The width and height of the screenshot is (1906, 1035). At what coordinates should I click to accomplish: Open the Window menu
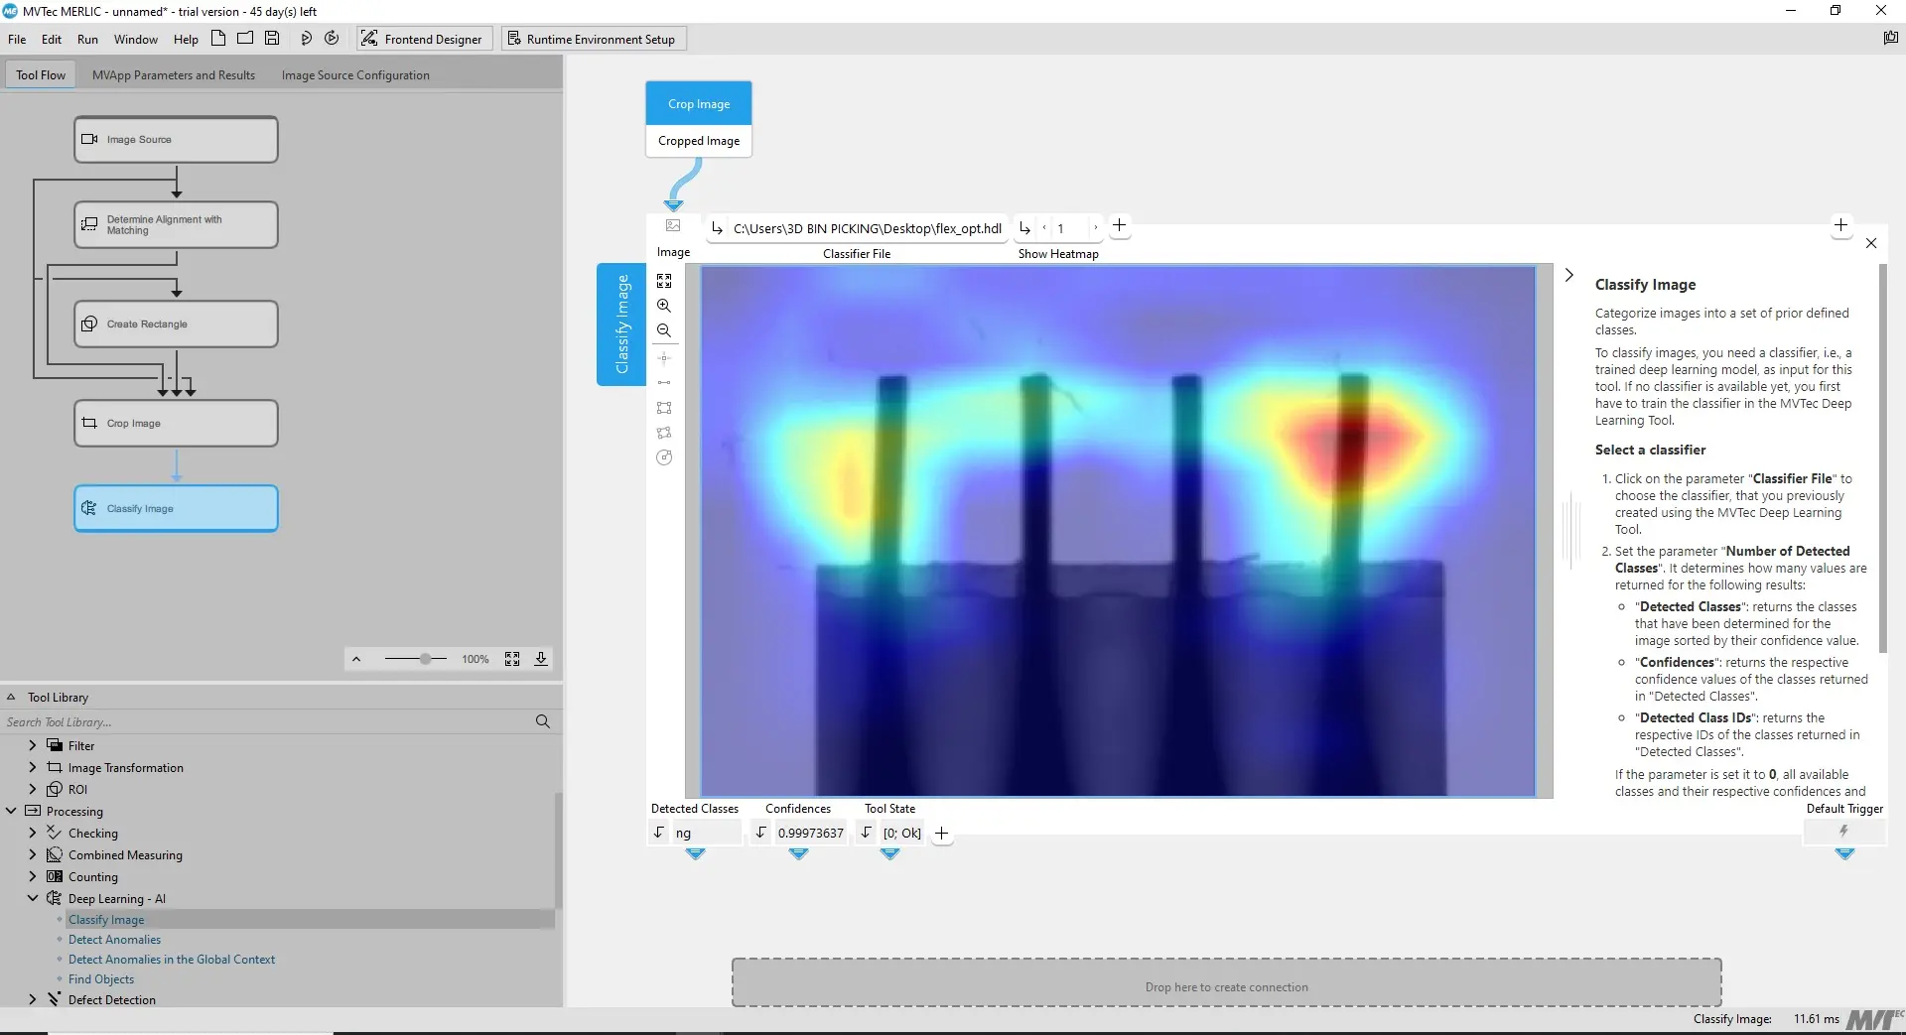click(136, 40)
